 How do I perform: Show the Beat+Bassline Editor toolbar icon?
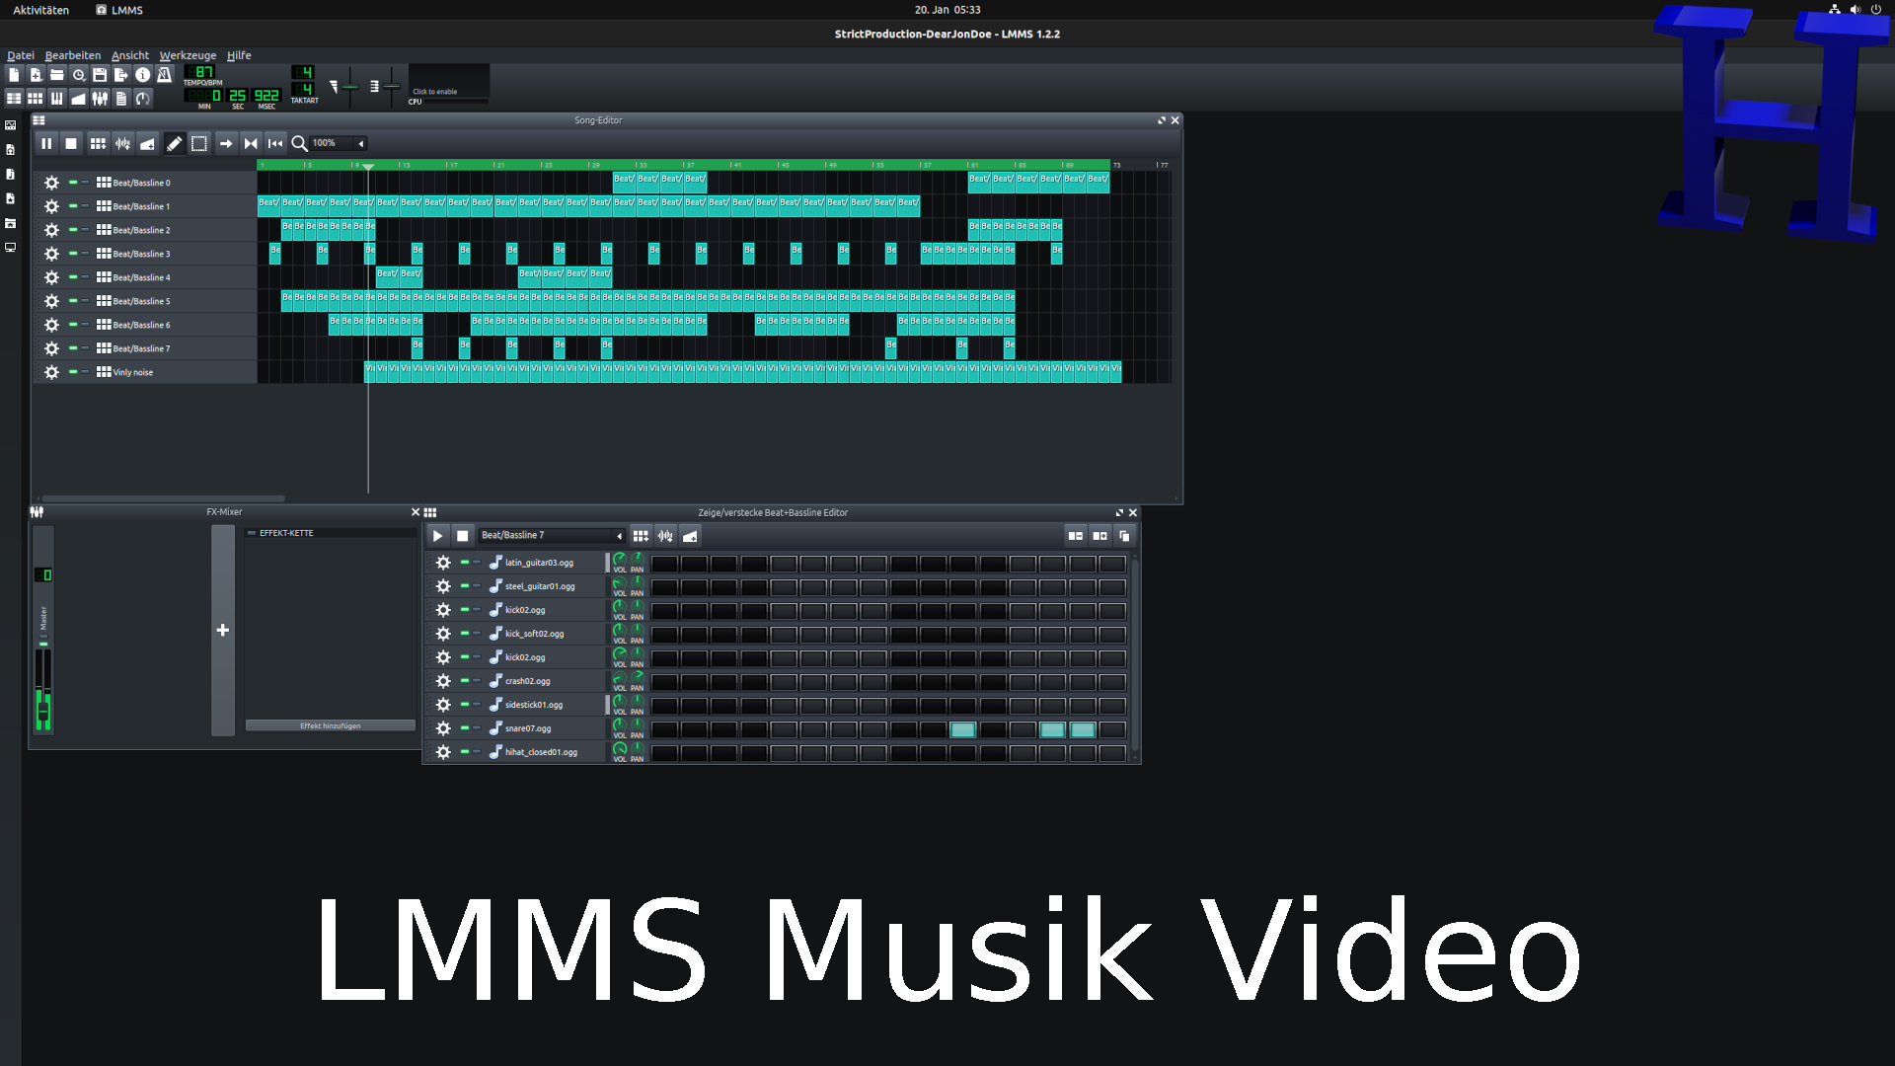coord(36,99)
